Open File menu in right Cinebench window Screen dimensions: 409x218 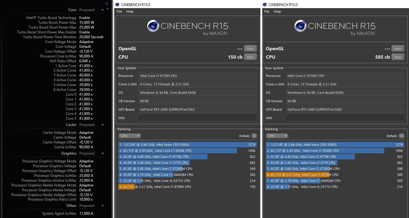point(267,11)
